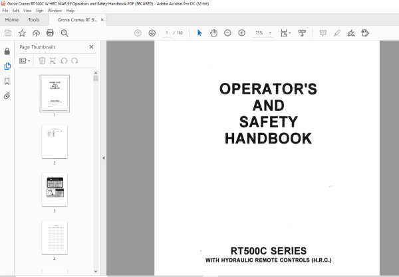
Task: Rotate pages clockwise icon
Action: click(x=74, y=60)
